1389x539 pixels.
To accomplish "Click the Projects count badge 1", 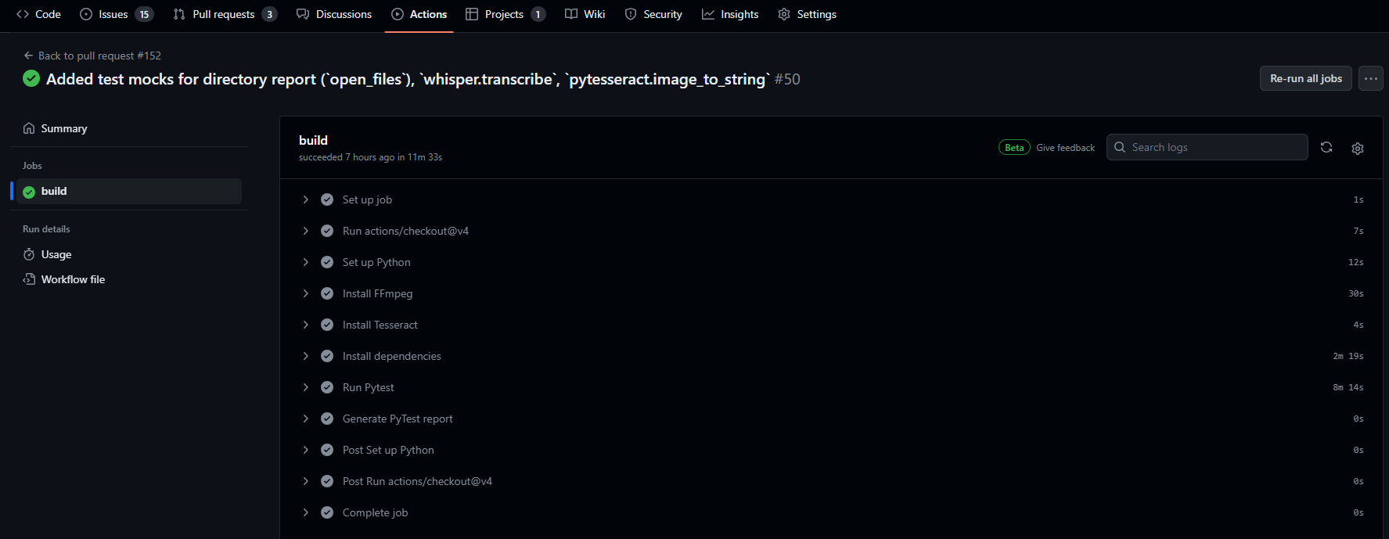I will [538, 14].
